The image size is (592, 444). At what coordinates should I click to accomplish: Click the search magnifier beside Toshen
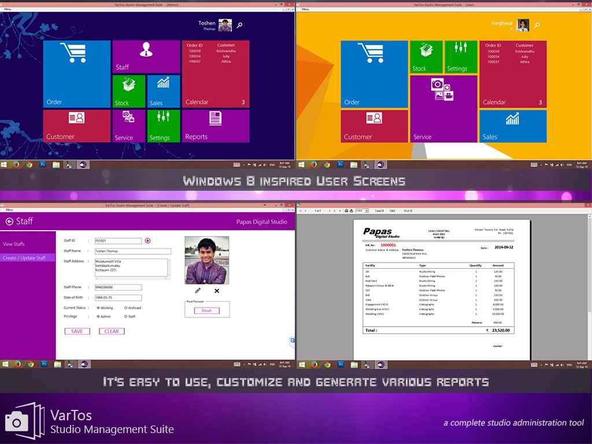click(x=239, y=25)
